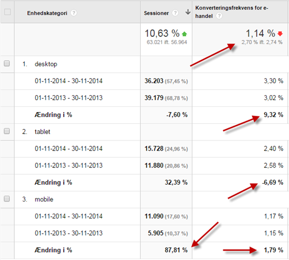This screenshot has height=260, width=289.
Task: Sort by Enhedskategori column header
Action: tap(47, 13)
